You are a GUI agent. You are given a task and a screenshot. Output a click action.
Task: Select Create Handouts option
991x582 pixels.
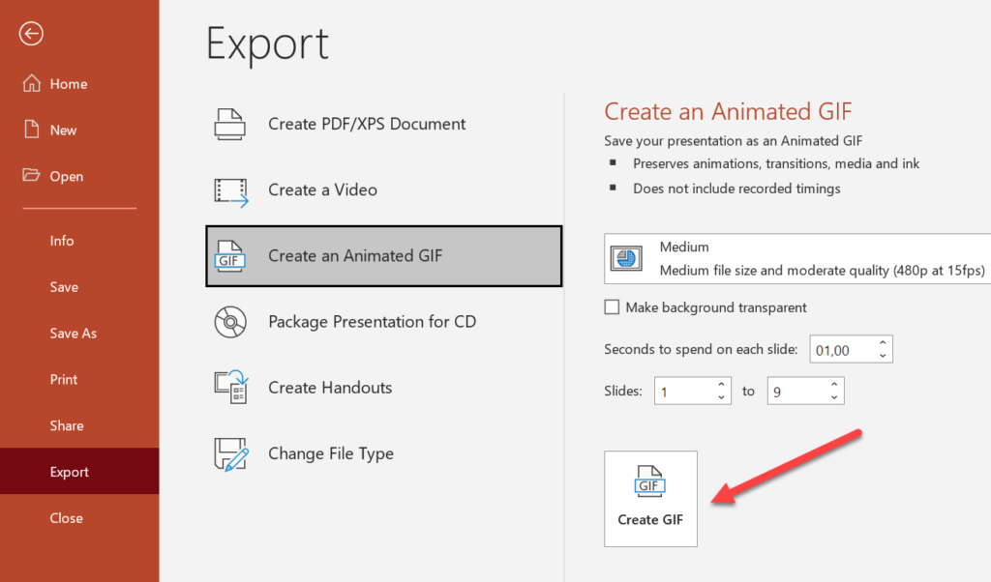[383, 387]
